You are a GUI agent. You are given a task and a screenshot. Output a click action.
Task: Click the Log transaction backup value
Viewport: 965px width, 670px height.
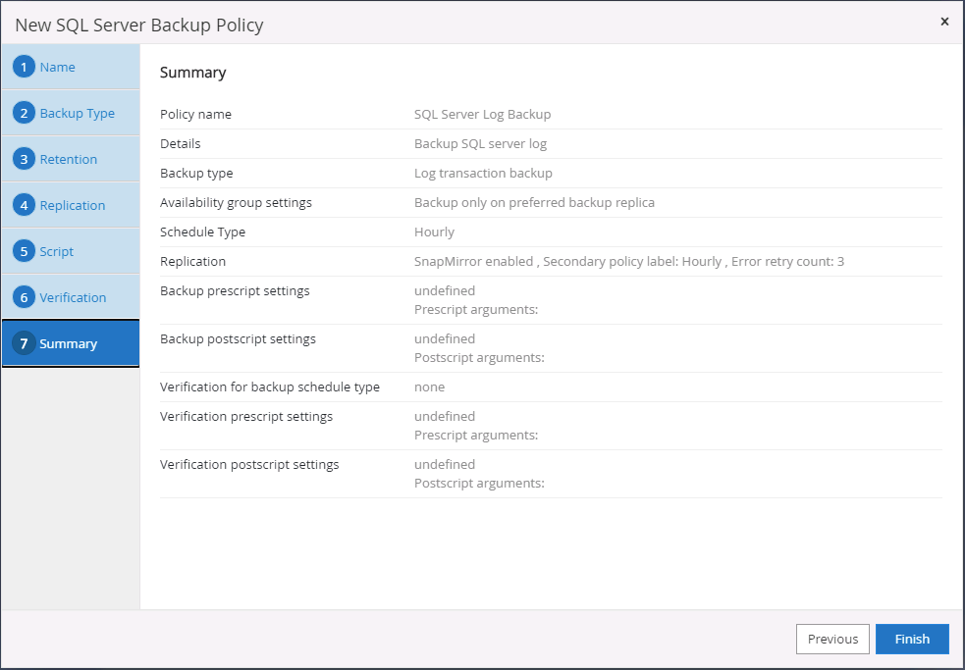point(483,173)
